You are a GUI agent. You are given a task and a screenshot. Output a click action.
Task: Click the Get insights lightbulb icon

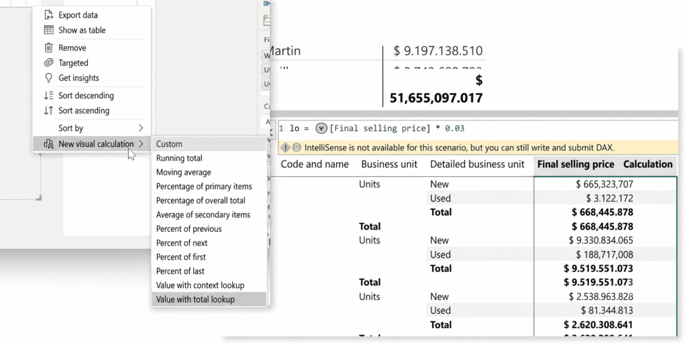(x=48, y=78)
